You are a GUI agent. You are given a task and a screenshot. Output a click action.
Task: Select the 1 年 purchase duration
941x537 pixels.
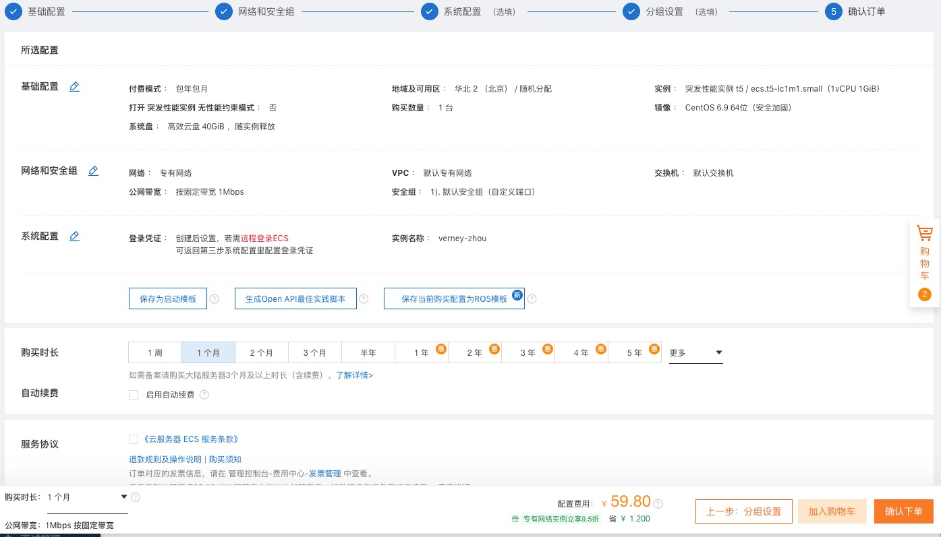pyautogui.click(x=422, y=352)
